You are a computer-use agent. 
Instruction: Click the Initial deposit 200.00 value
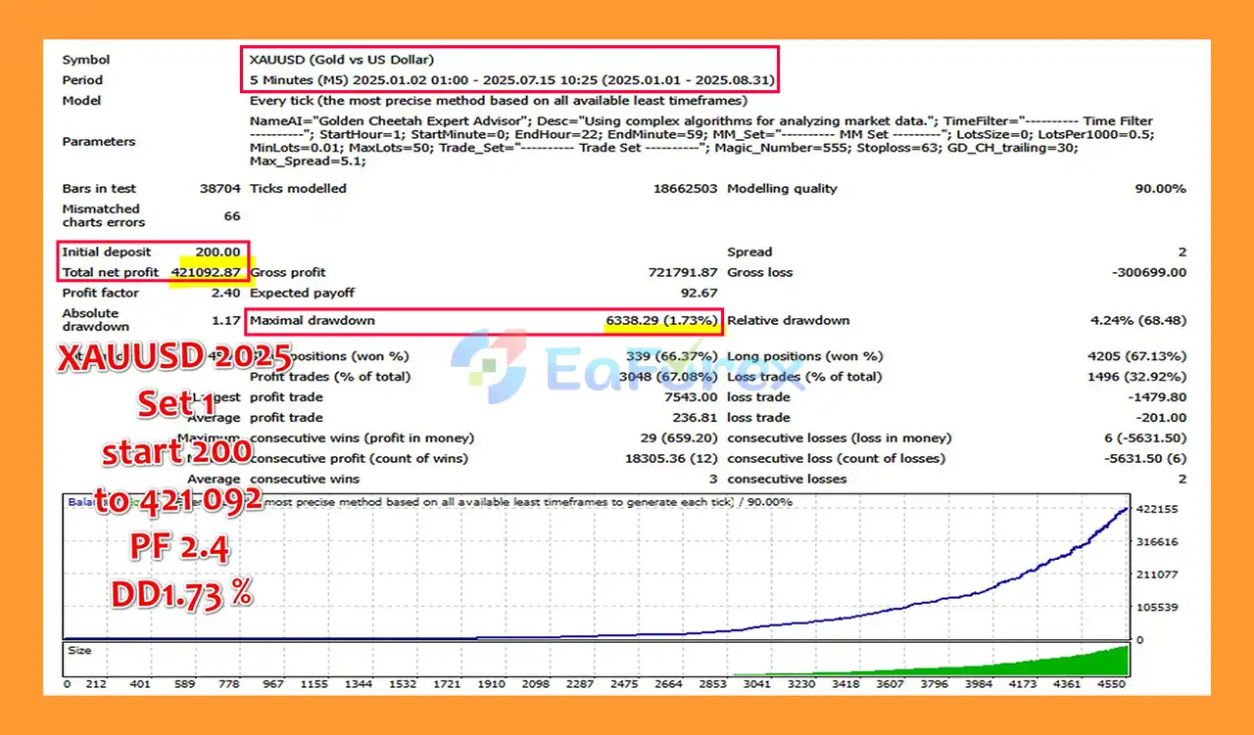click(217, 253)
